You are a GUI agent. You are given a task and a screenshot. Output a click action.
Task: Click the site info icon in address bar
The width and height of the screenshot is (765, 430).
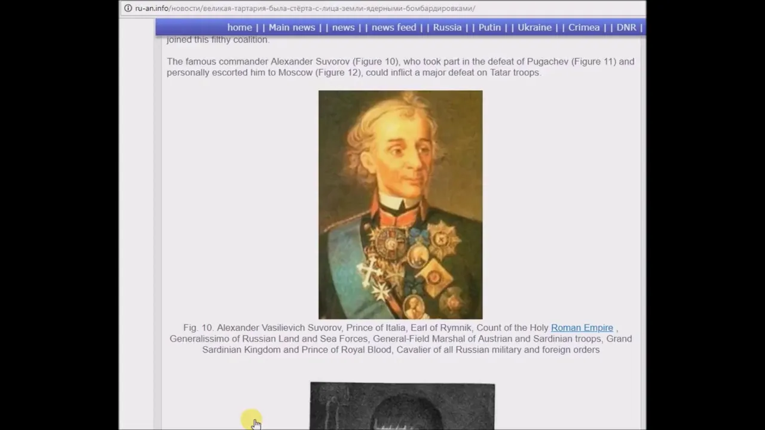tap(127, 8)
